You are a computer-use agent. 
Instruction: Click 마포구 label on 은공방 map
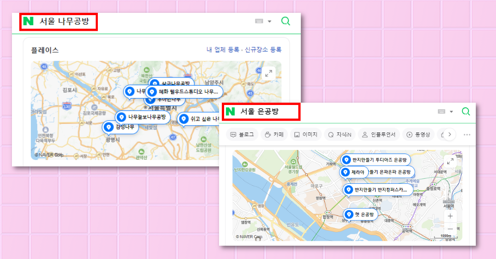(316, 187)
